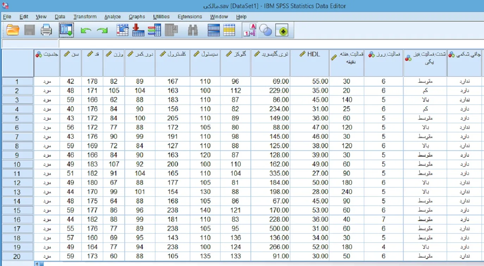Viewport: 484px width, 266px height.
Task: Click the Undo arrow icon
Action: pos(86,31)
